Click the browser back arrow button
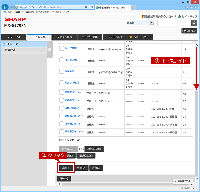 point(5,7)
